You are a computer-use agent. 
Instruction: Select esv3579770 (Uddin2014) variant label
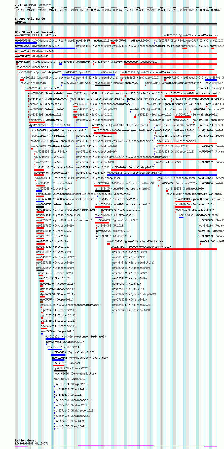[x=32, y=57]
